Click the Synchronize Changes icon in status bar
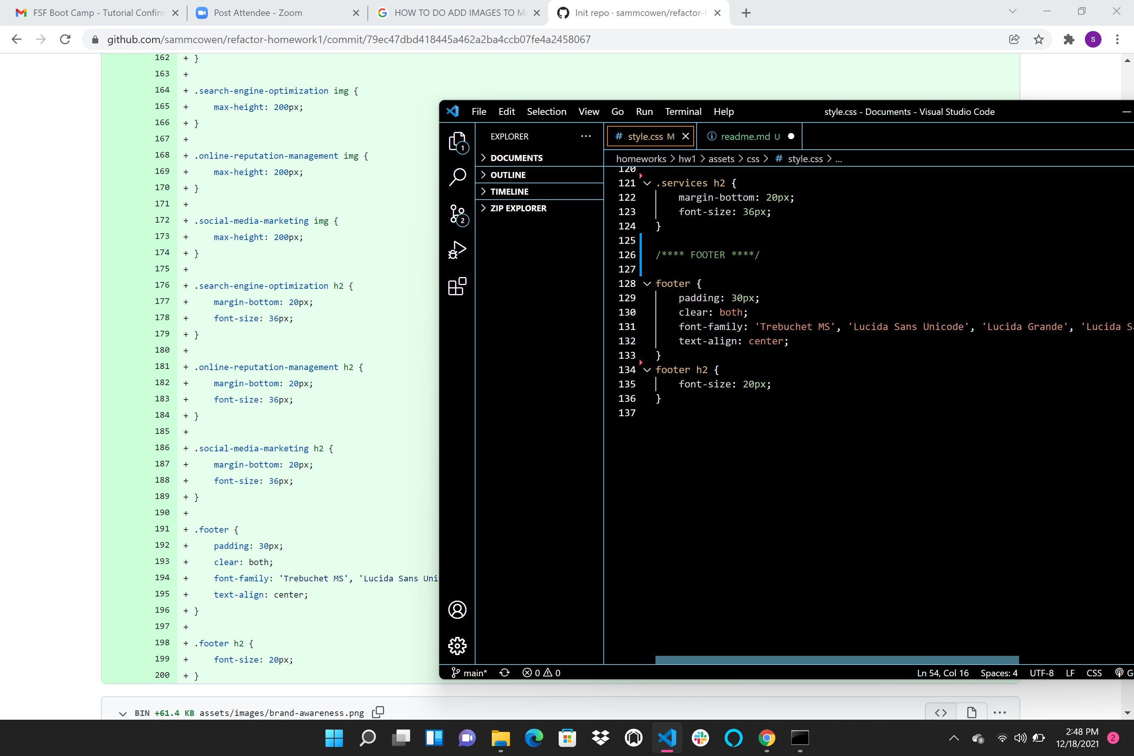The image size is (1134, 756). pyautogui.click(x=504, y=672)
